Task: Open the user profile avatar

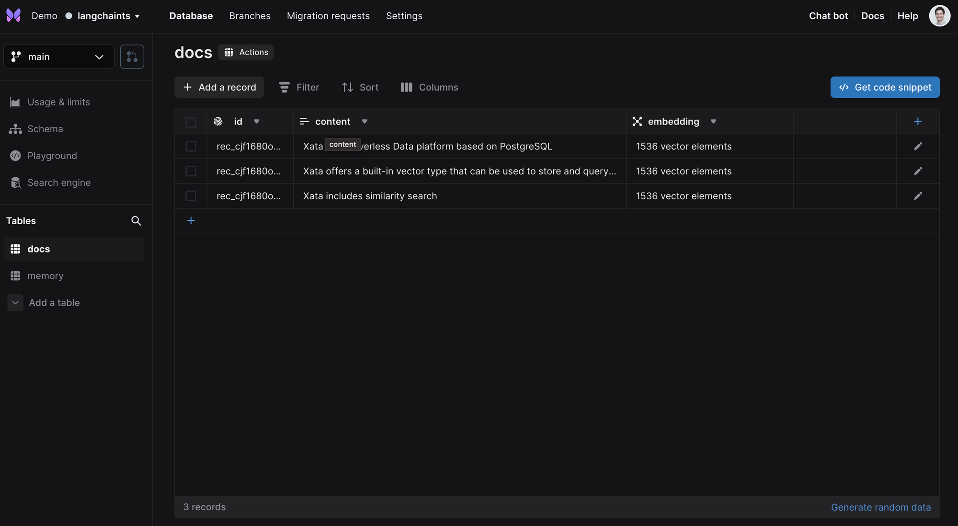Action: tap(939, 16)
